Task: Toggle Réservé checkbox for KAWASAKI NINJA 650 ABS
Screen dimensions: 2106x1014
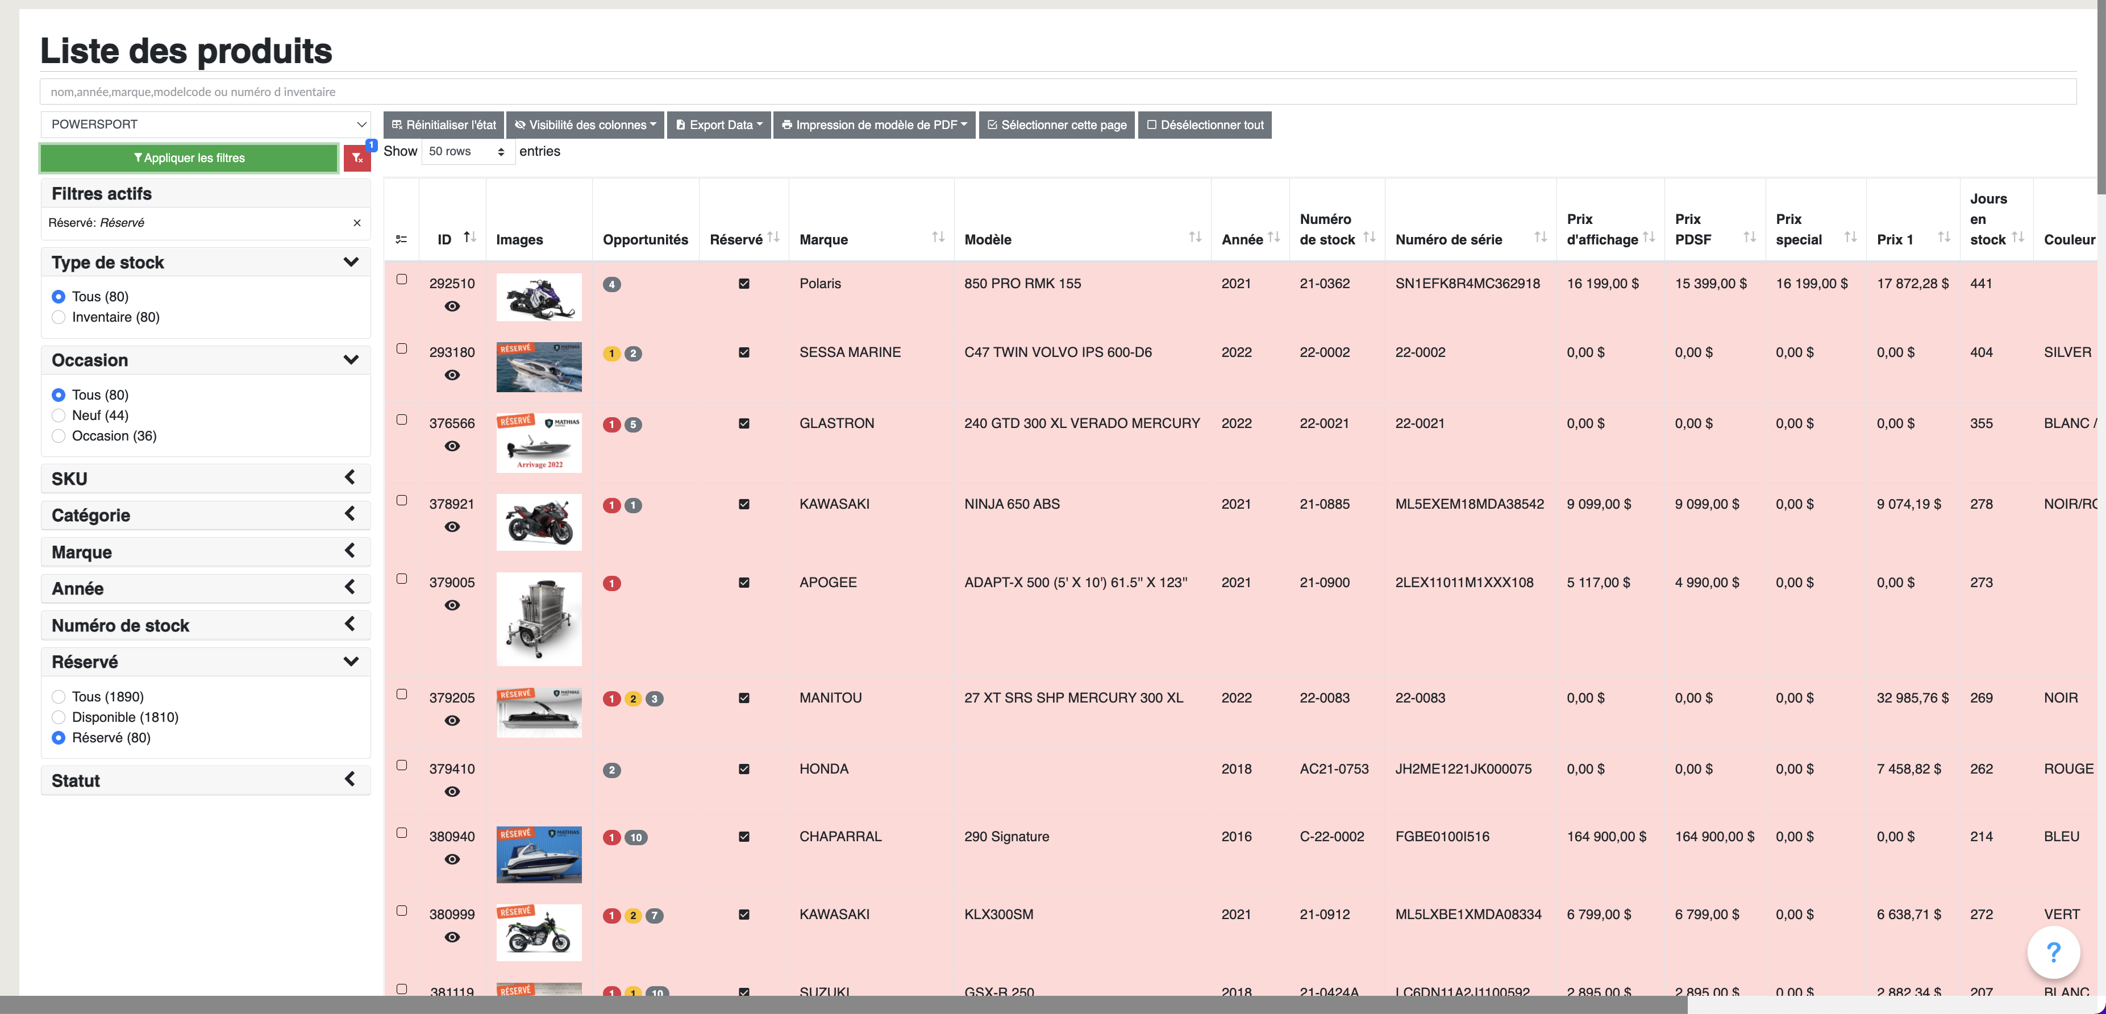Action: point(744,505)
